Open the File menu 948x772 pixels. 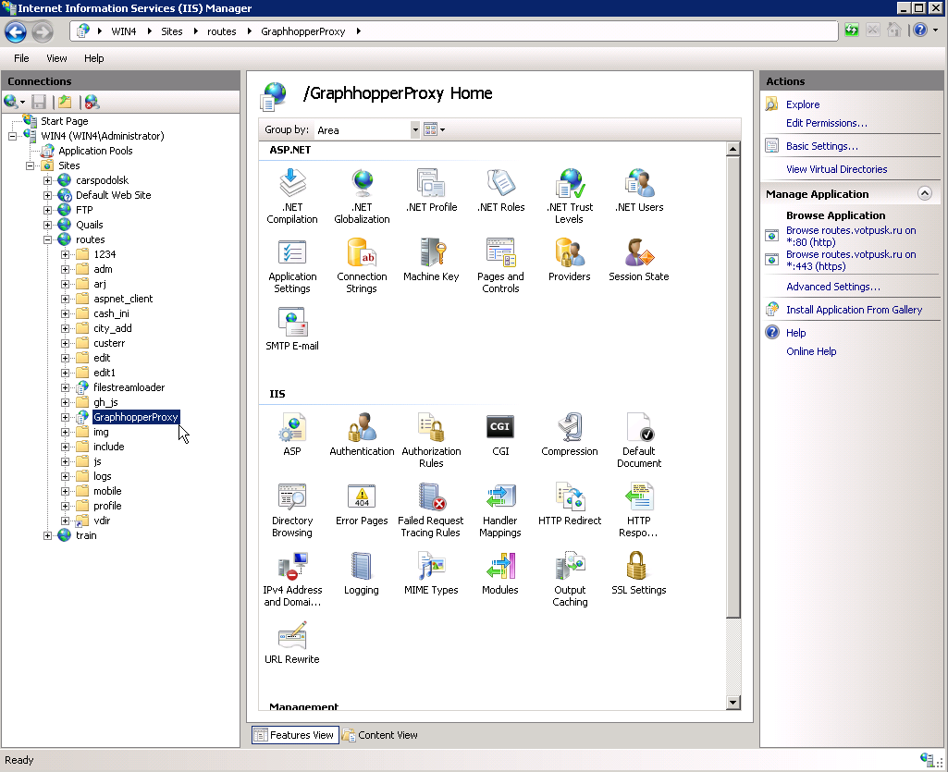21,58
